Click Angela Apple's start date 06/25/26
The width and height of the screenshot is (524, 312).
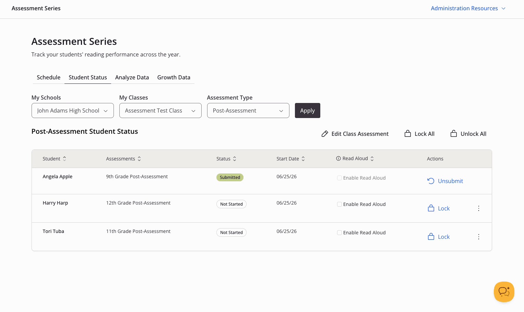[287, 177]
